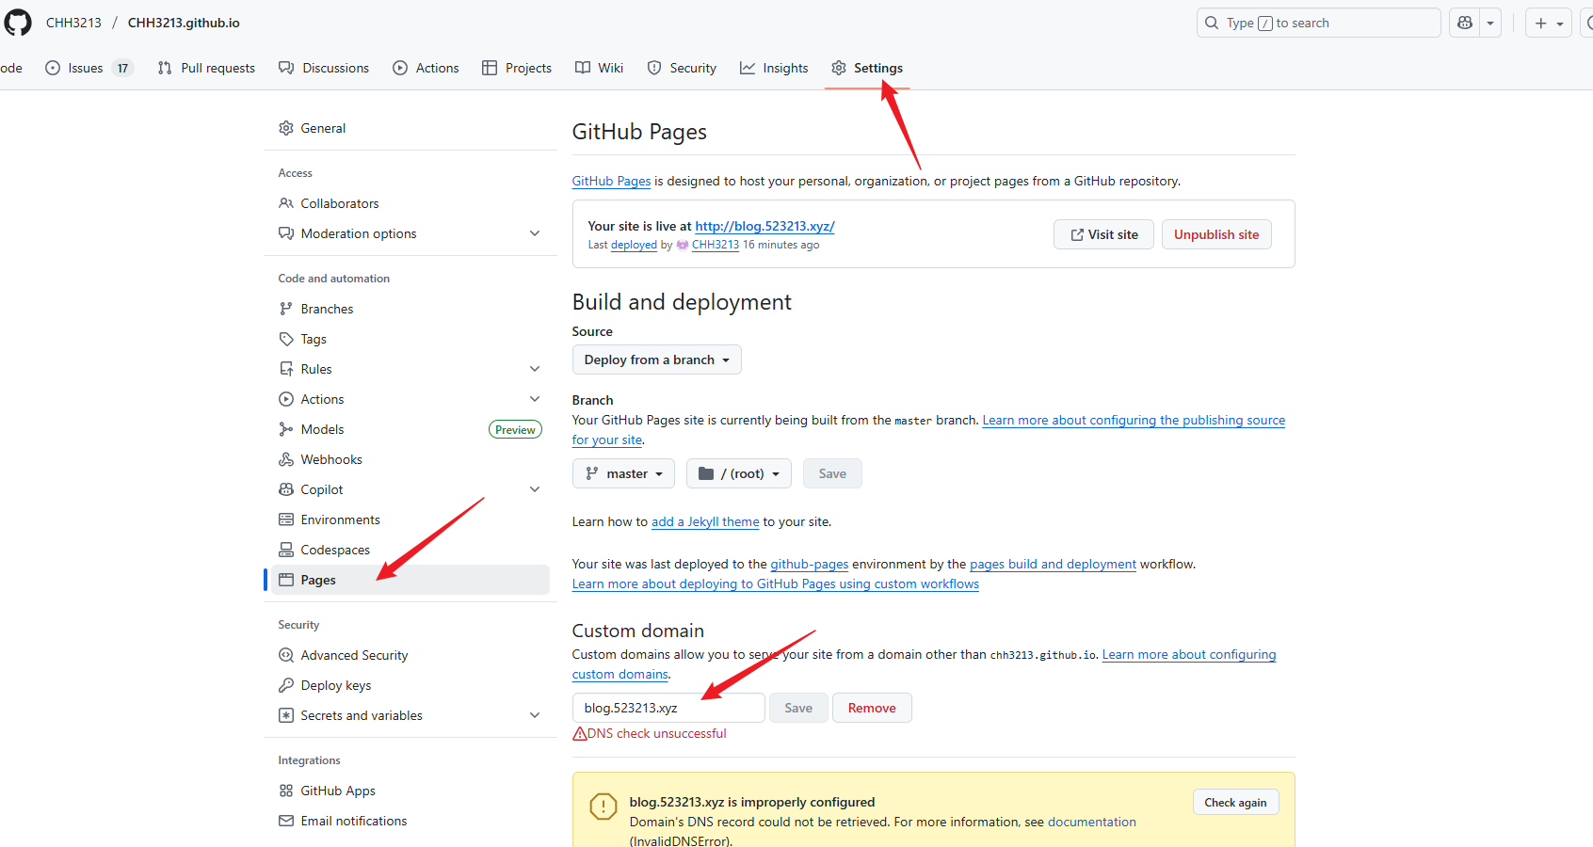Screen dimensions: 1593x847
Task: Click the Webhooks sidebar item
Action: (x=330, y=459)
